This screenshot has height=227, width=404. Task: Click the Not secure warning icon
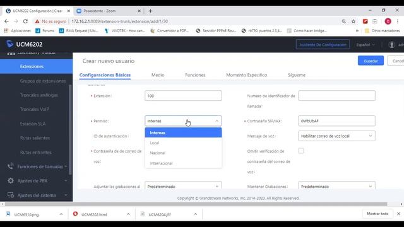(x=37, y=21)
